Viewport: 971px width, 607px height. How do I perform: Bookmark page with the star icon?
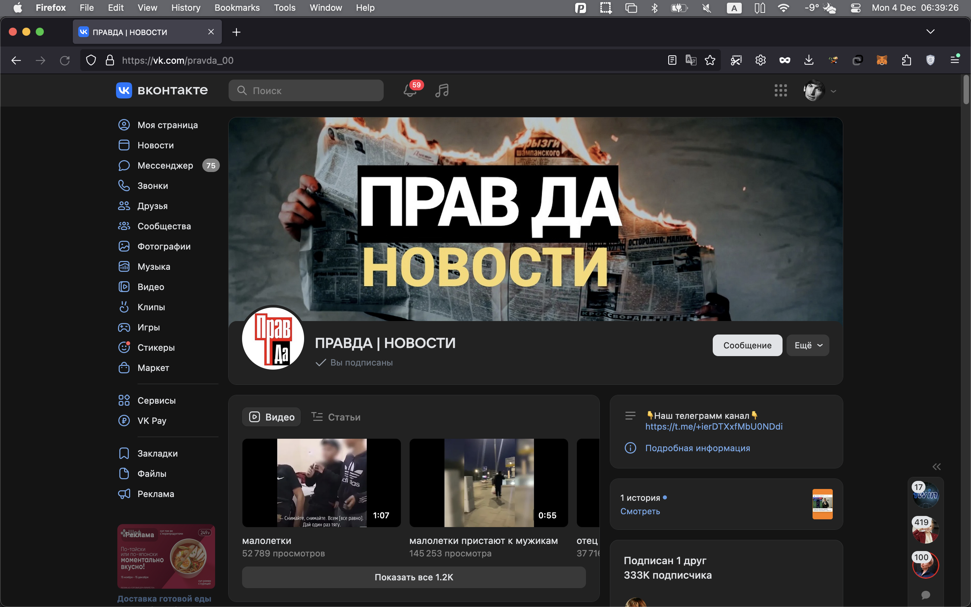point(710,60)
